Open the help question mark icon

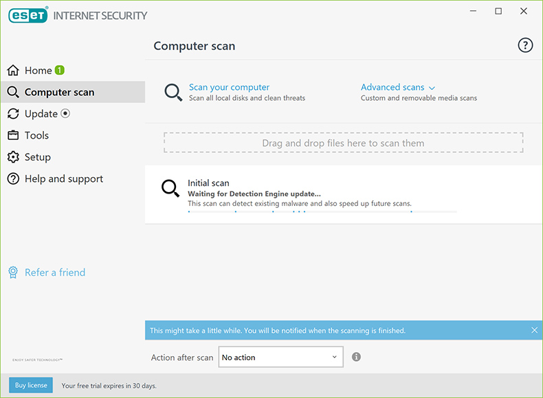[525, 45]
